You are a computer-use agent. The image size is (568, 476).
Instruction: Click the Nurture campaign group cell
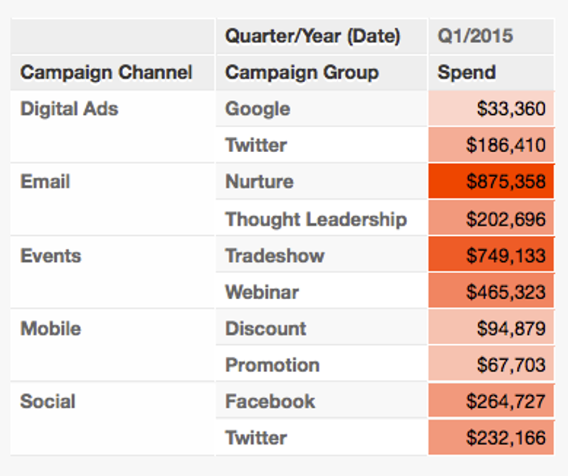[321, 181]
